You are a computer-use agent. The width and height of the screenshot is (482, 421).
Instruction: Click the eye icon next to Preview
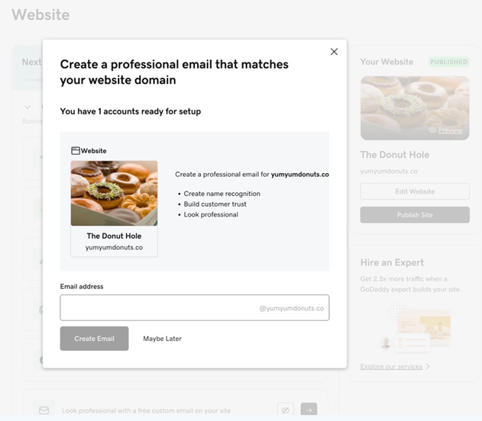pyautogui.click(x=432, y=130)
